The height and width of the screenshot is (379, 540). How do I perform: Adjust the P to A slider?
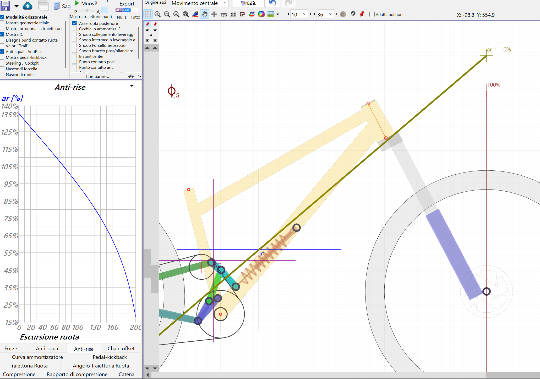[87, 11]
